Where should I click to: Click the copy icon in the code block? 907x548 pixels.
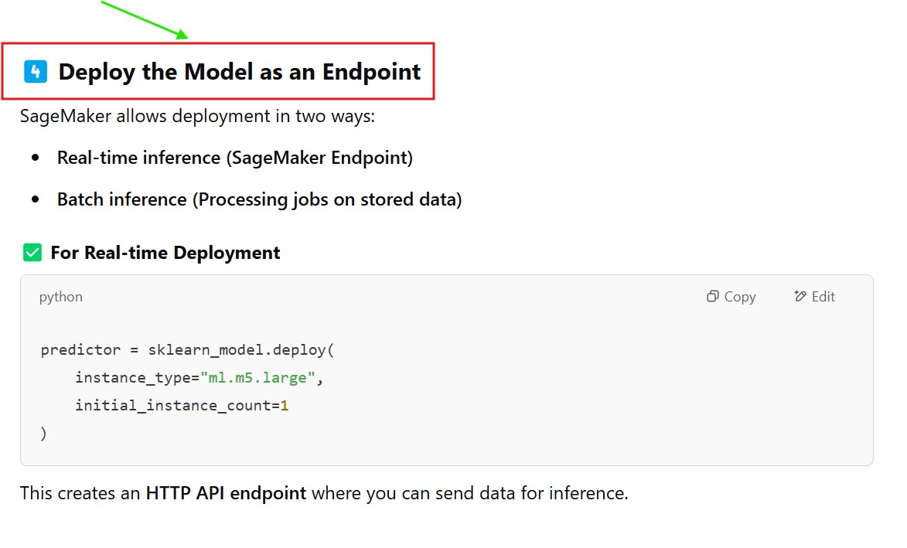(x=712, y=297)
